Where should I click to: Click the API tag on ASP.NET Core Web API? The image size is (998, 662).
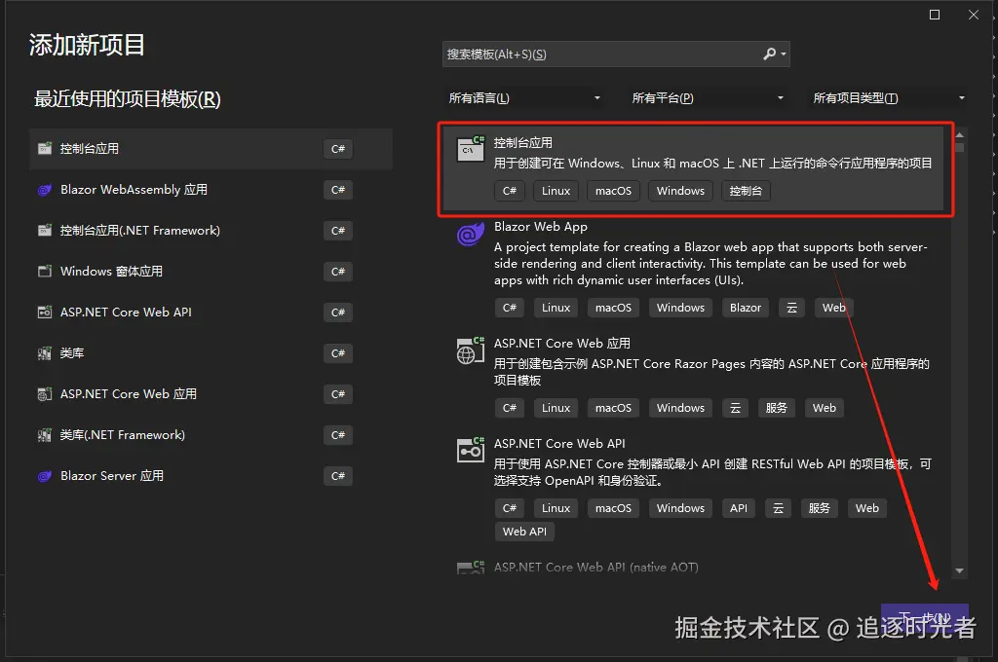pyautogui.click(x=739, y=508)
